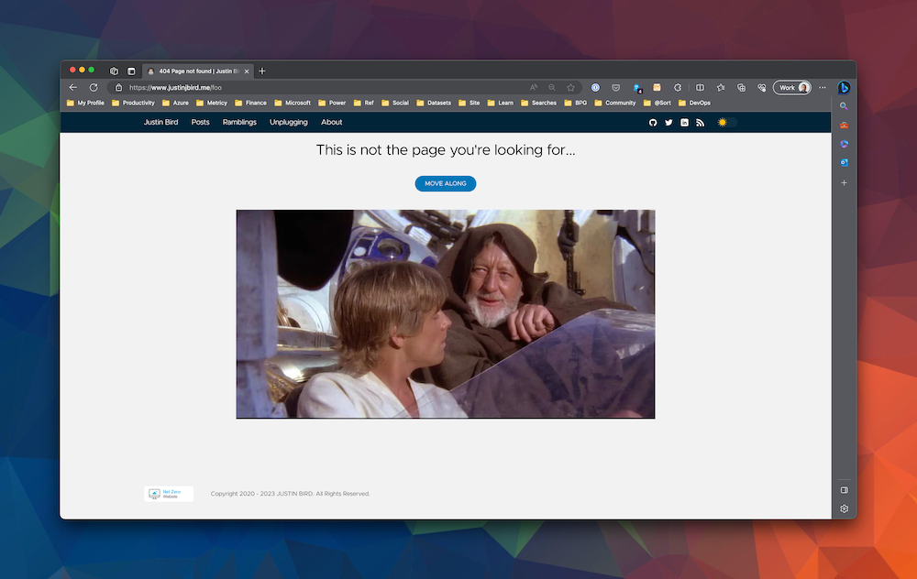Toggle read aloud for this page
The height and width of the screenshot is (579, 917).
click(533, 87)
